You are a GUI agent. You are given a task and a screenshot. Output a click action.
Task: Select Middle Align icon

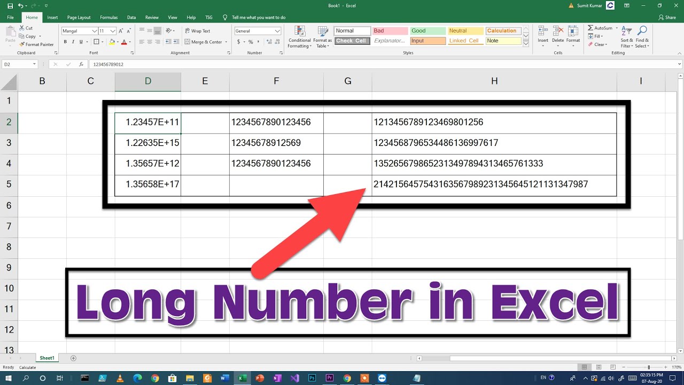[150, 31]
